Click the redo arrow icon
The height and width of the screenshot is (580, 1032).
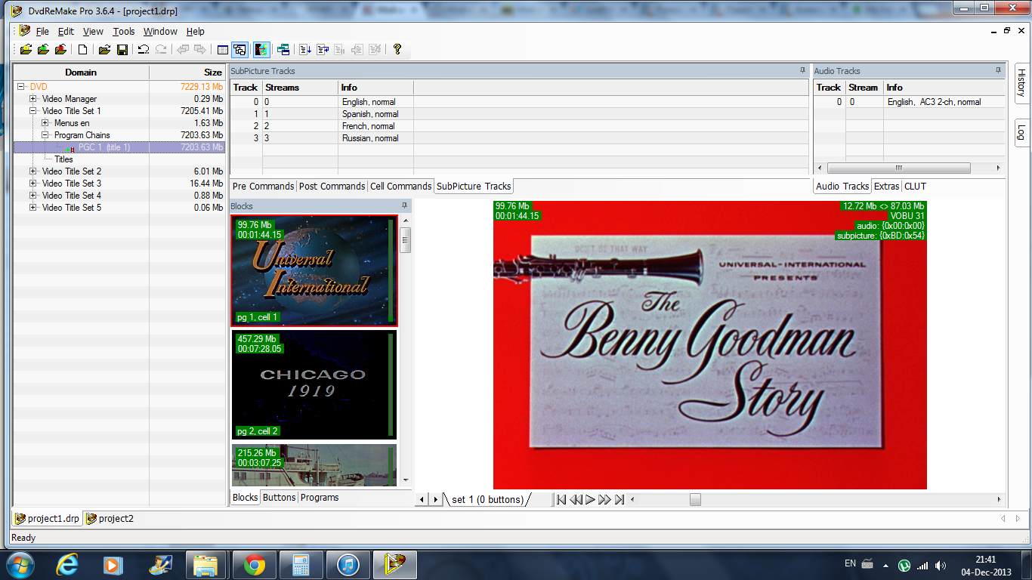click(x=161, y=50)
